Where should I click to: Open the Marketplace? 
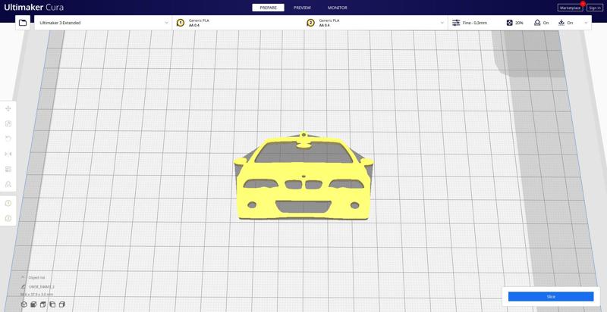[570, 8]
